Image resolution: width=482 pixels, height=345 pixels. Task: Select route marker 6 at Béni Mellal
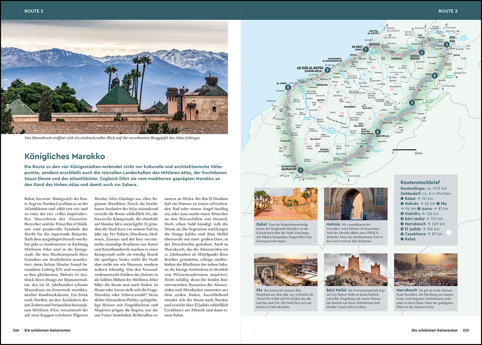[377, 132]
